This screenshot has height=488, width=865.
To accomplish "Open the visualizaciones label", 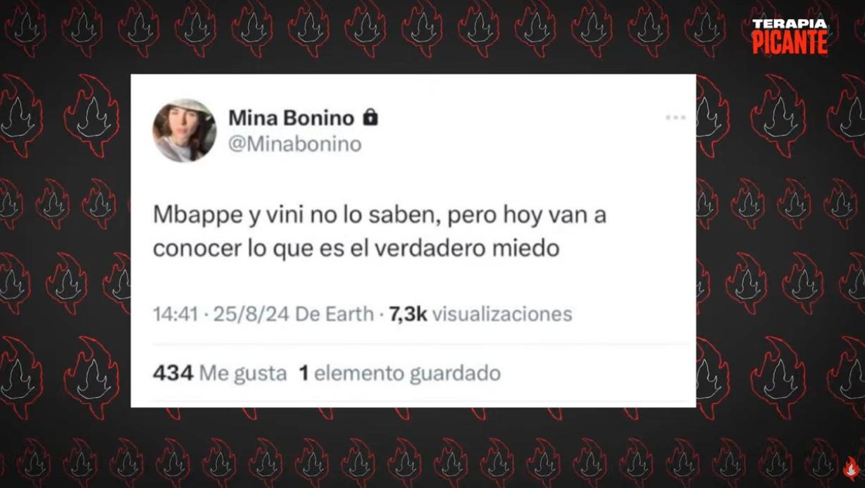I will pos(502,314).
